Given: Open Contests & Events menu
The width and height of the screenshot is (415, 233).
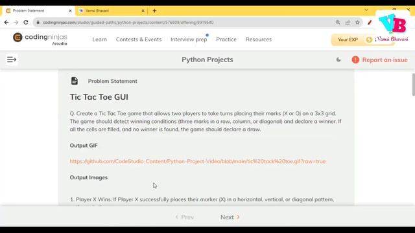Looking at the screenshot, I should click(139, 39).
